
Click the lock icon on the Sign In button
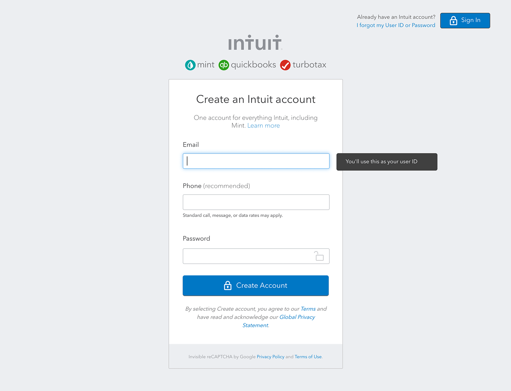(453, 20)
